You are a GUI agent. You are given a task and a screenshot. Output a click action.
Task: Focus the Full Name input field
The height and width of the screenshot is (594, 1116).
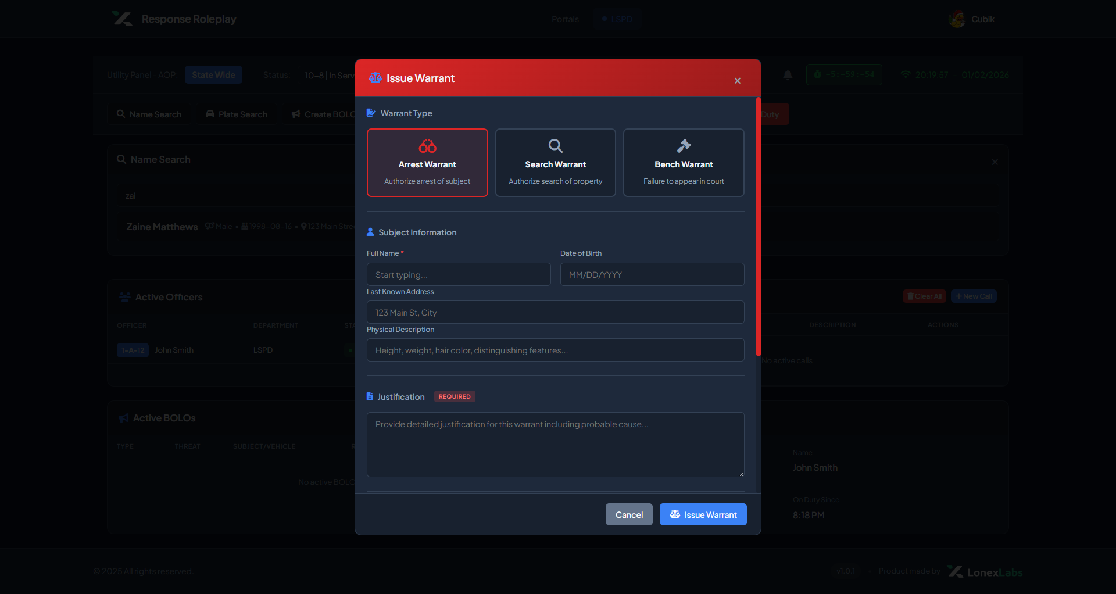coord(459,274)
